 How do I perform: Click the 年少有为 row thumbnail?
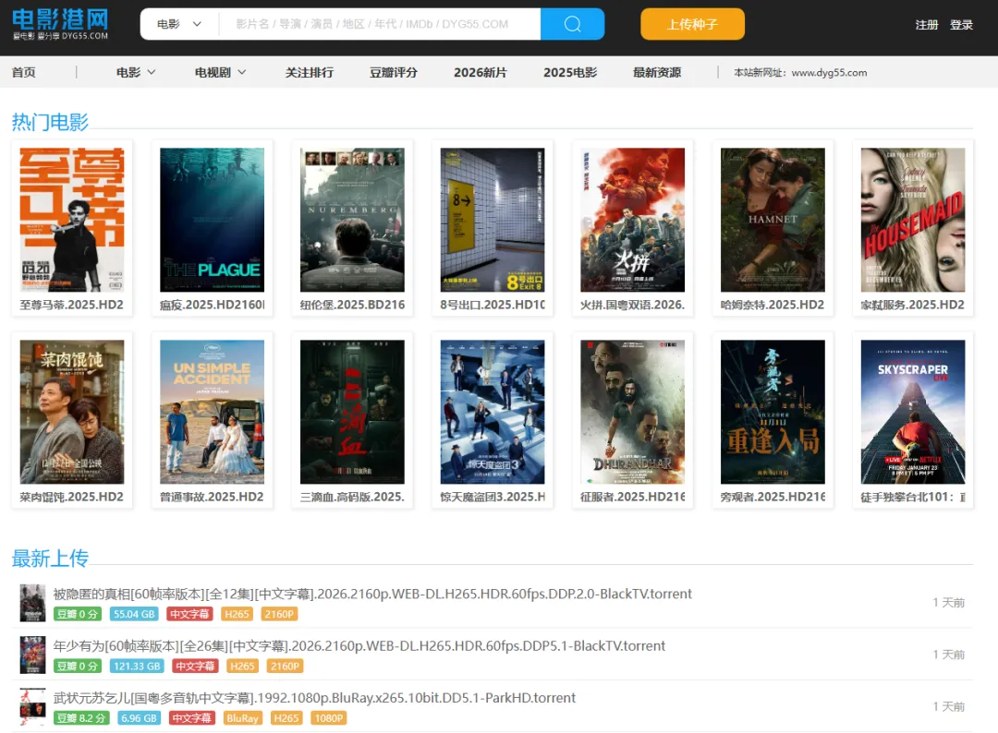(32, 655)
